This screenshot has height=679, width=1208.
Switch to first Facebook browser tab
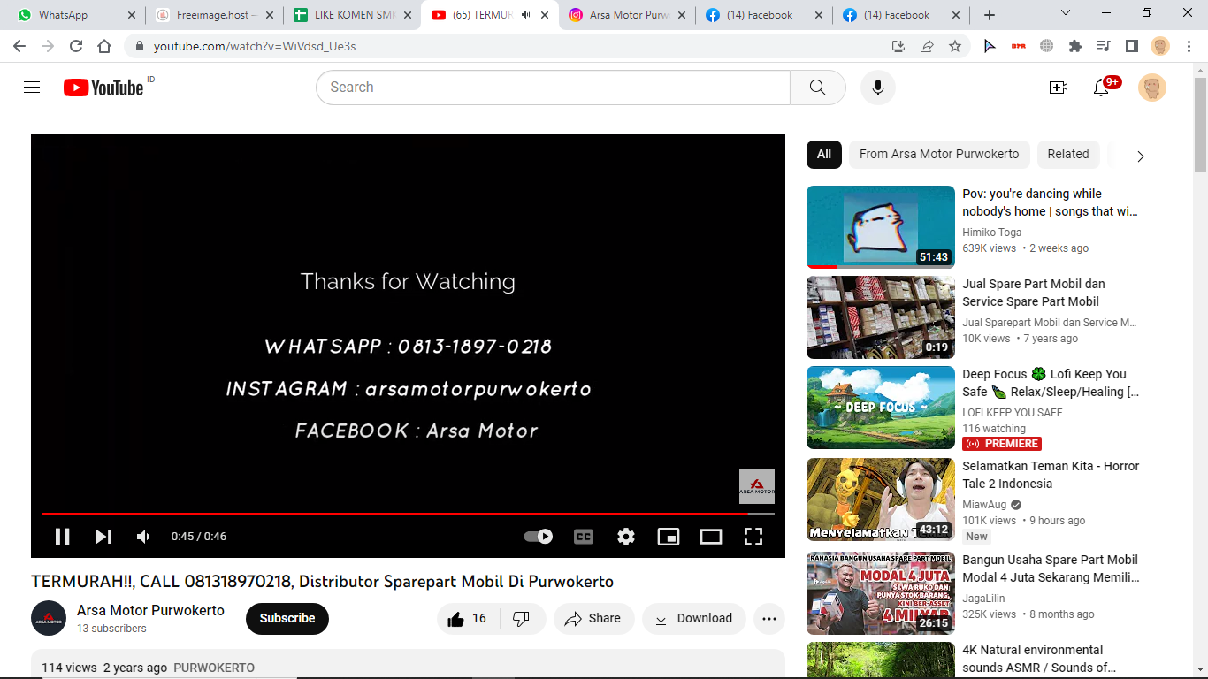pyautogui.click(x=764, y=15)
